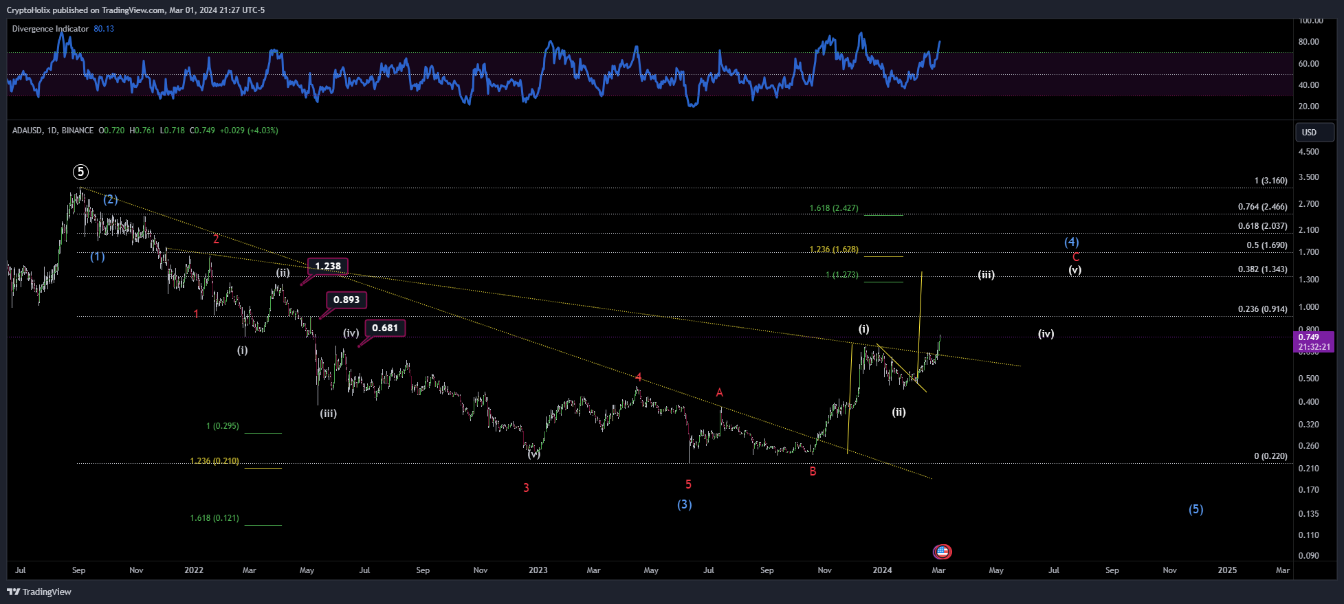Select the 1.238 price callout label
This screenshot has height=604, width=1344.
328,266
